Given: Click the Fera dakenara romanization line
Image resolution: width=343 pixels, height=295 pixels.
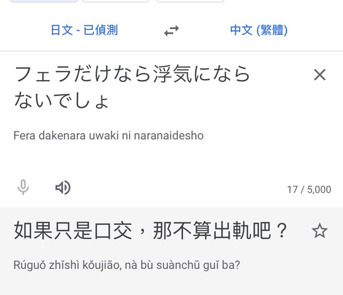Looking at the screenshot, I should pyautogui.click(x=108, y=136).
